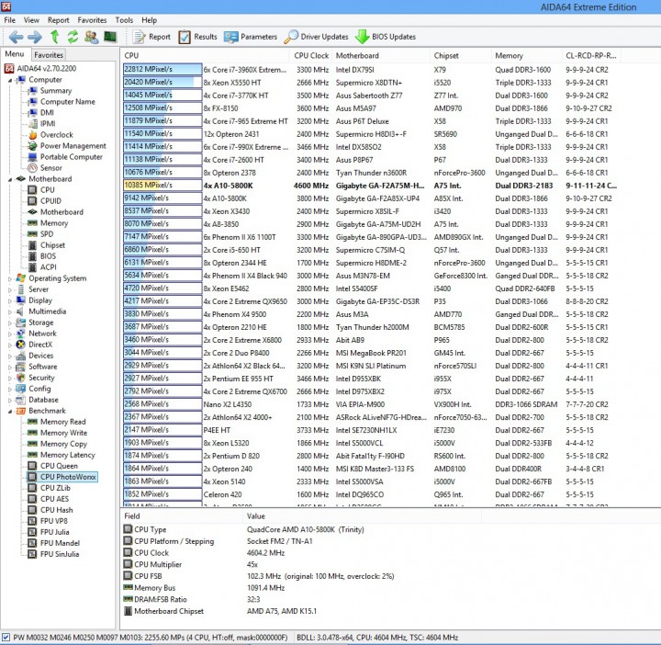
Task: Click the green Up arrow toolbar icon
Action: 54,37
